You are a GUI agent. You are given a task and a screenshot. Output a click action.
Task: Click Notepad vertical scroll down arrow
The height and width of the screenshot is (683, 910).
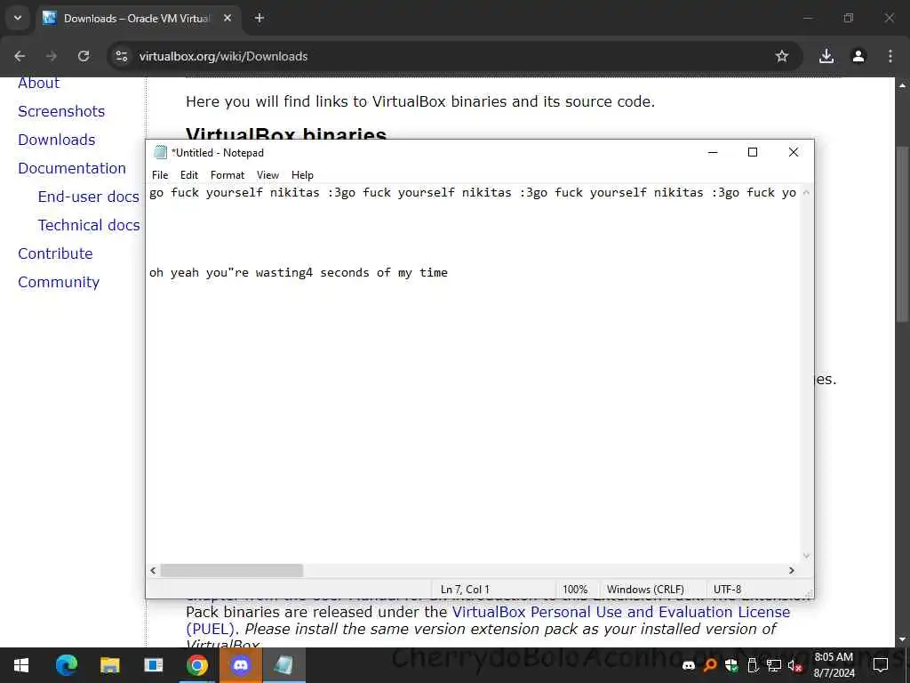coord(806,557)
